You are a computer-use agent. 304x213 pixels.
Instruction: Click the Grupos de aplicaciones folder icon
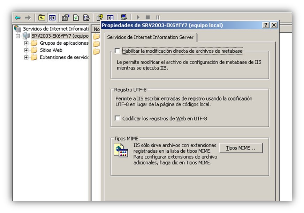tap(34, 43)
